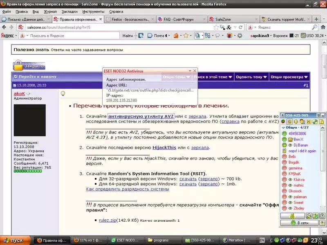Click the Закрыто locked thread button
Image resolution: width=327 pixels, height=245 pixels.
[29, 66]
